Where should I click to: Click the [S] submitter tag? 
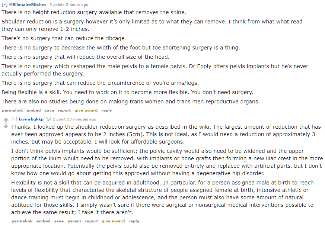point(48,119)
